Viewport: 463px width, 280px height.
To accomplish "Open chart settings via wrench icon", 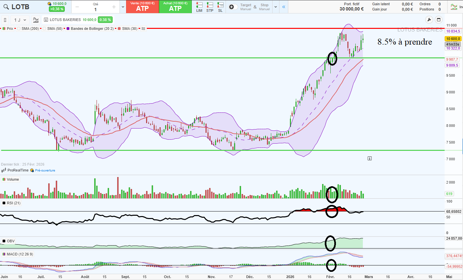I will pyautogui.click(x=429, y=20).
